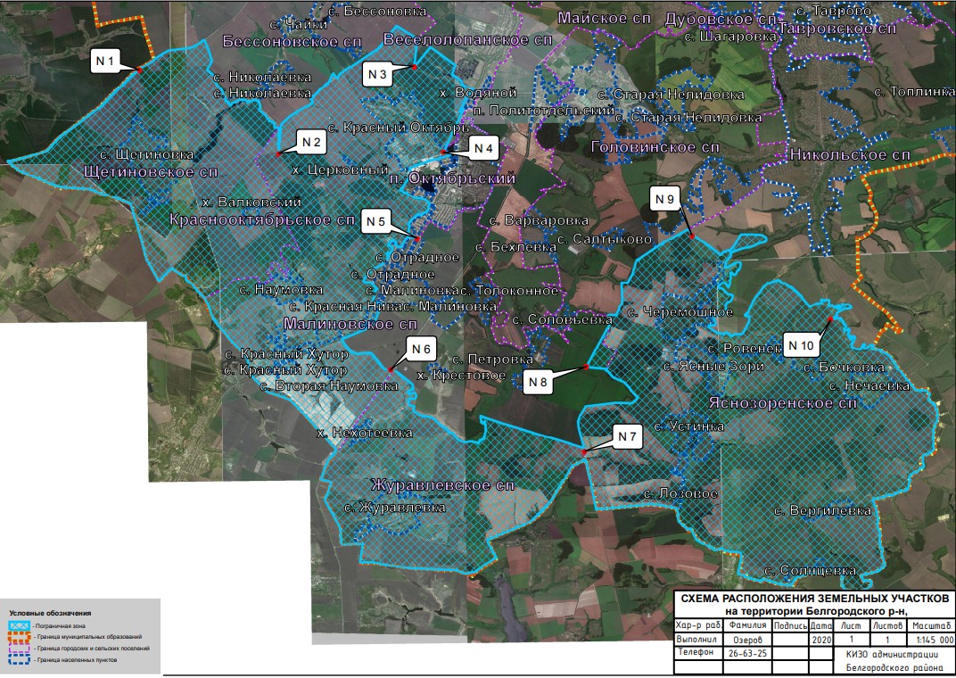Viewport: 956px width, 678px height.
Task: Click the 'Головинское сп' label
Action: coord(655,147)
